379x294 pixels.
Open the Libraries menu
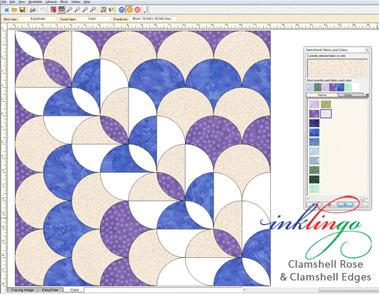coord(51,2)
